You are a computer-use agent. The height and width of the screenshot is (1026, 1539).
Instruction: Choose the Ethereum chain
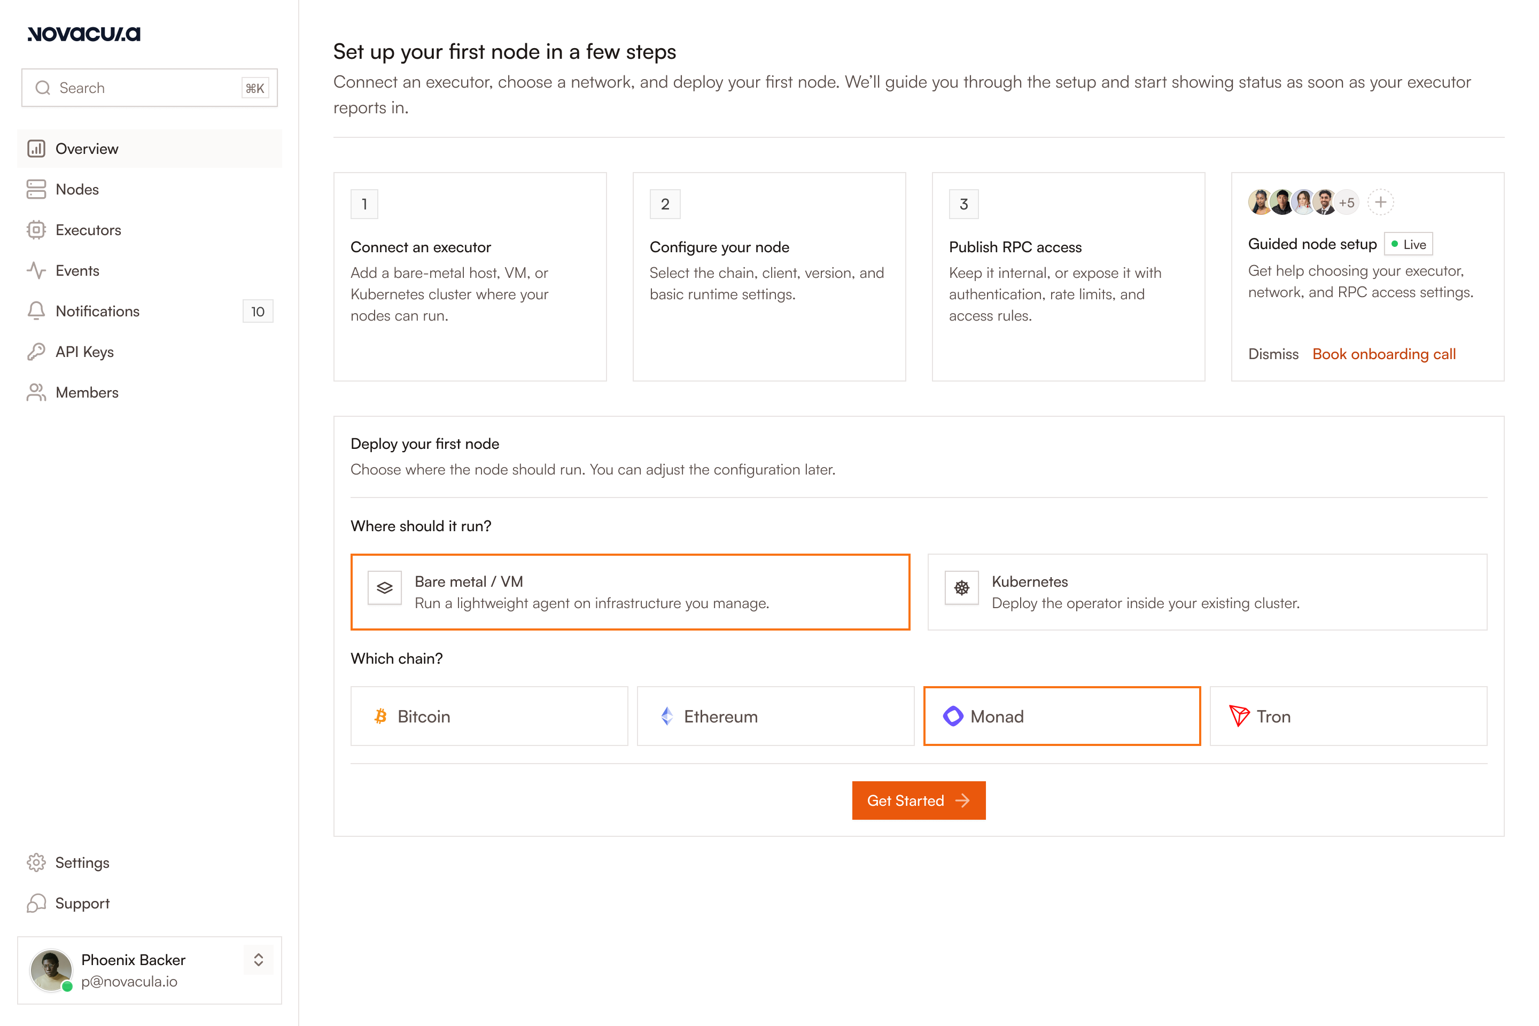[775, 716]
